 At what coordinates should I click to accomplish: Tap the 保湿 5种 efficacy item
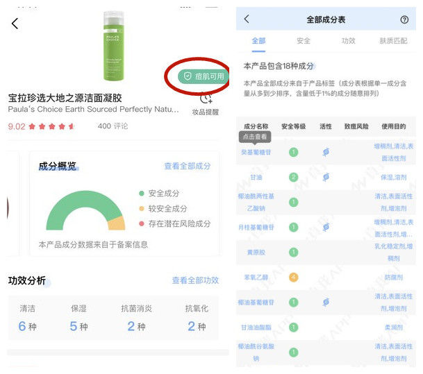click(78, 318)
